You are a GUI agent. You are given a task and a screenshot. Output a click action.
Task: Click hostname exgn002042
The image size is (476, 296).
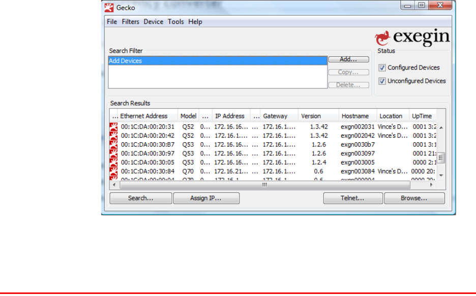358,136
